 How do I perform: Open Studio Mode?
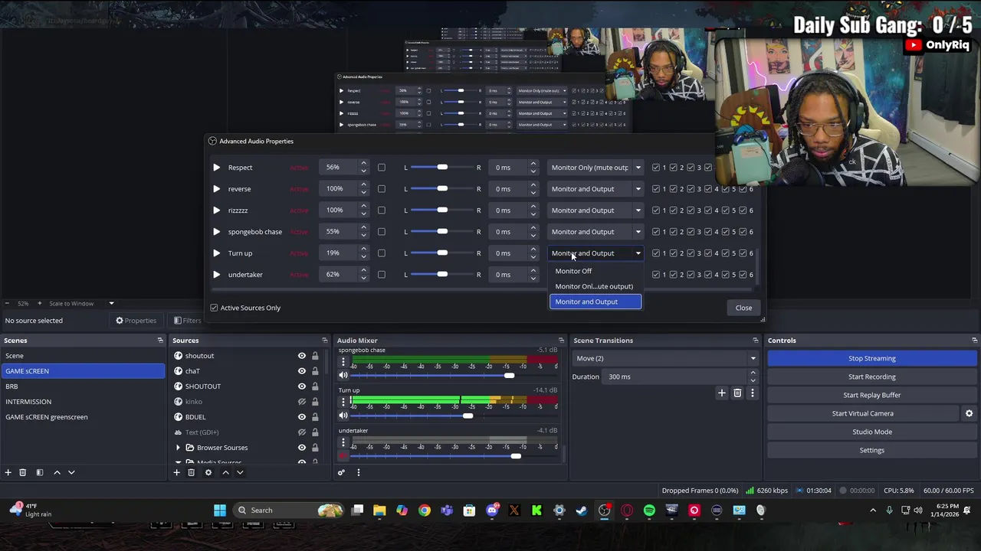tap(872, 432)
